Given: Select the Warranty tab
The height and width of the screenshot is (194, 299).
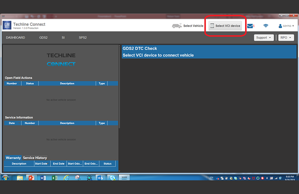Looking at the screenshot, I should pyautogui.click(x=13, y=158).
